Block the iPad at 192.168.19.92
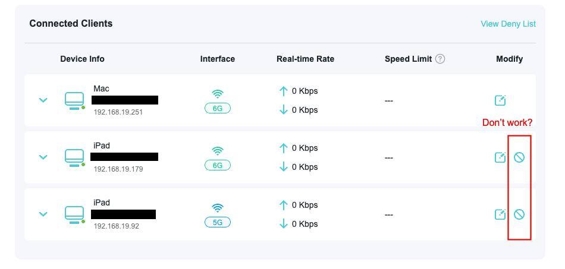Viewport: 565px width, 269px height. pos(519,214)
